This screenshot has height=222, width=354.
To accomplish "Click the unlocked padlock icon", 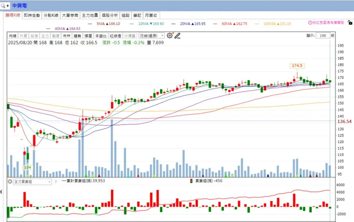I will 350,22.
